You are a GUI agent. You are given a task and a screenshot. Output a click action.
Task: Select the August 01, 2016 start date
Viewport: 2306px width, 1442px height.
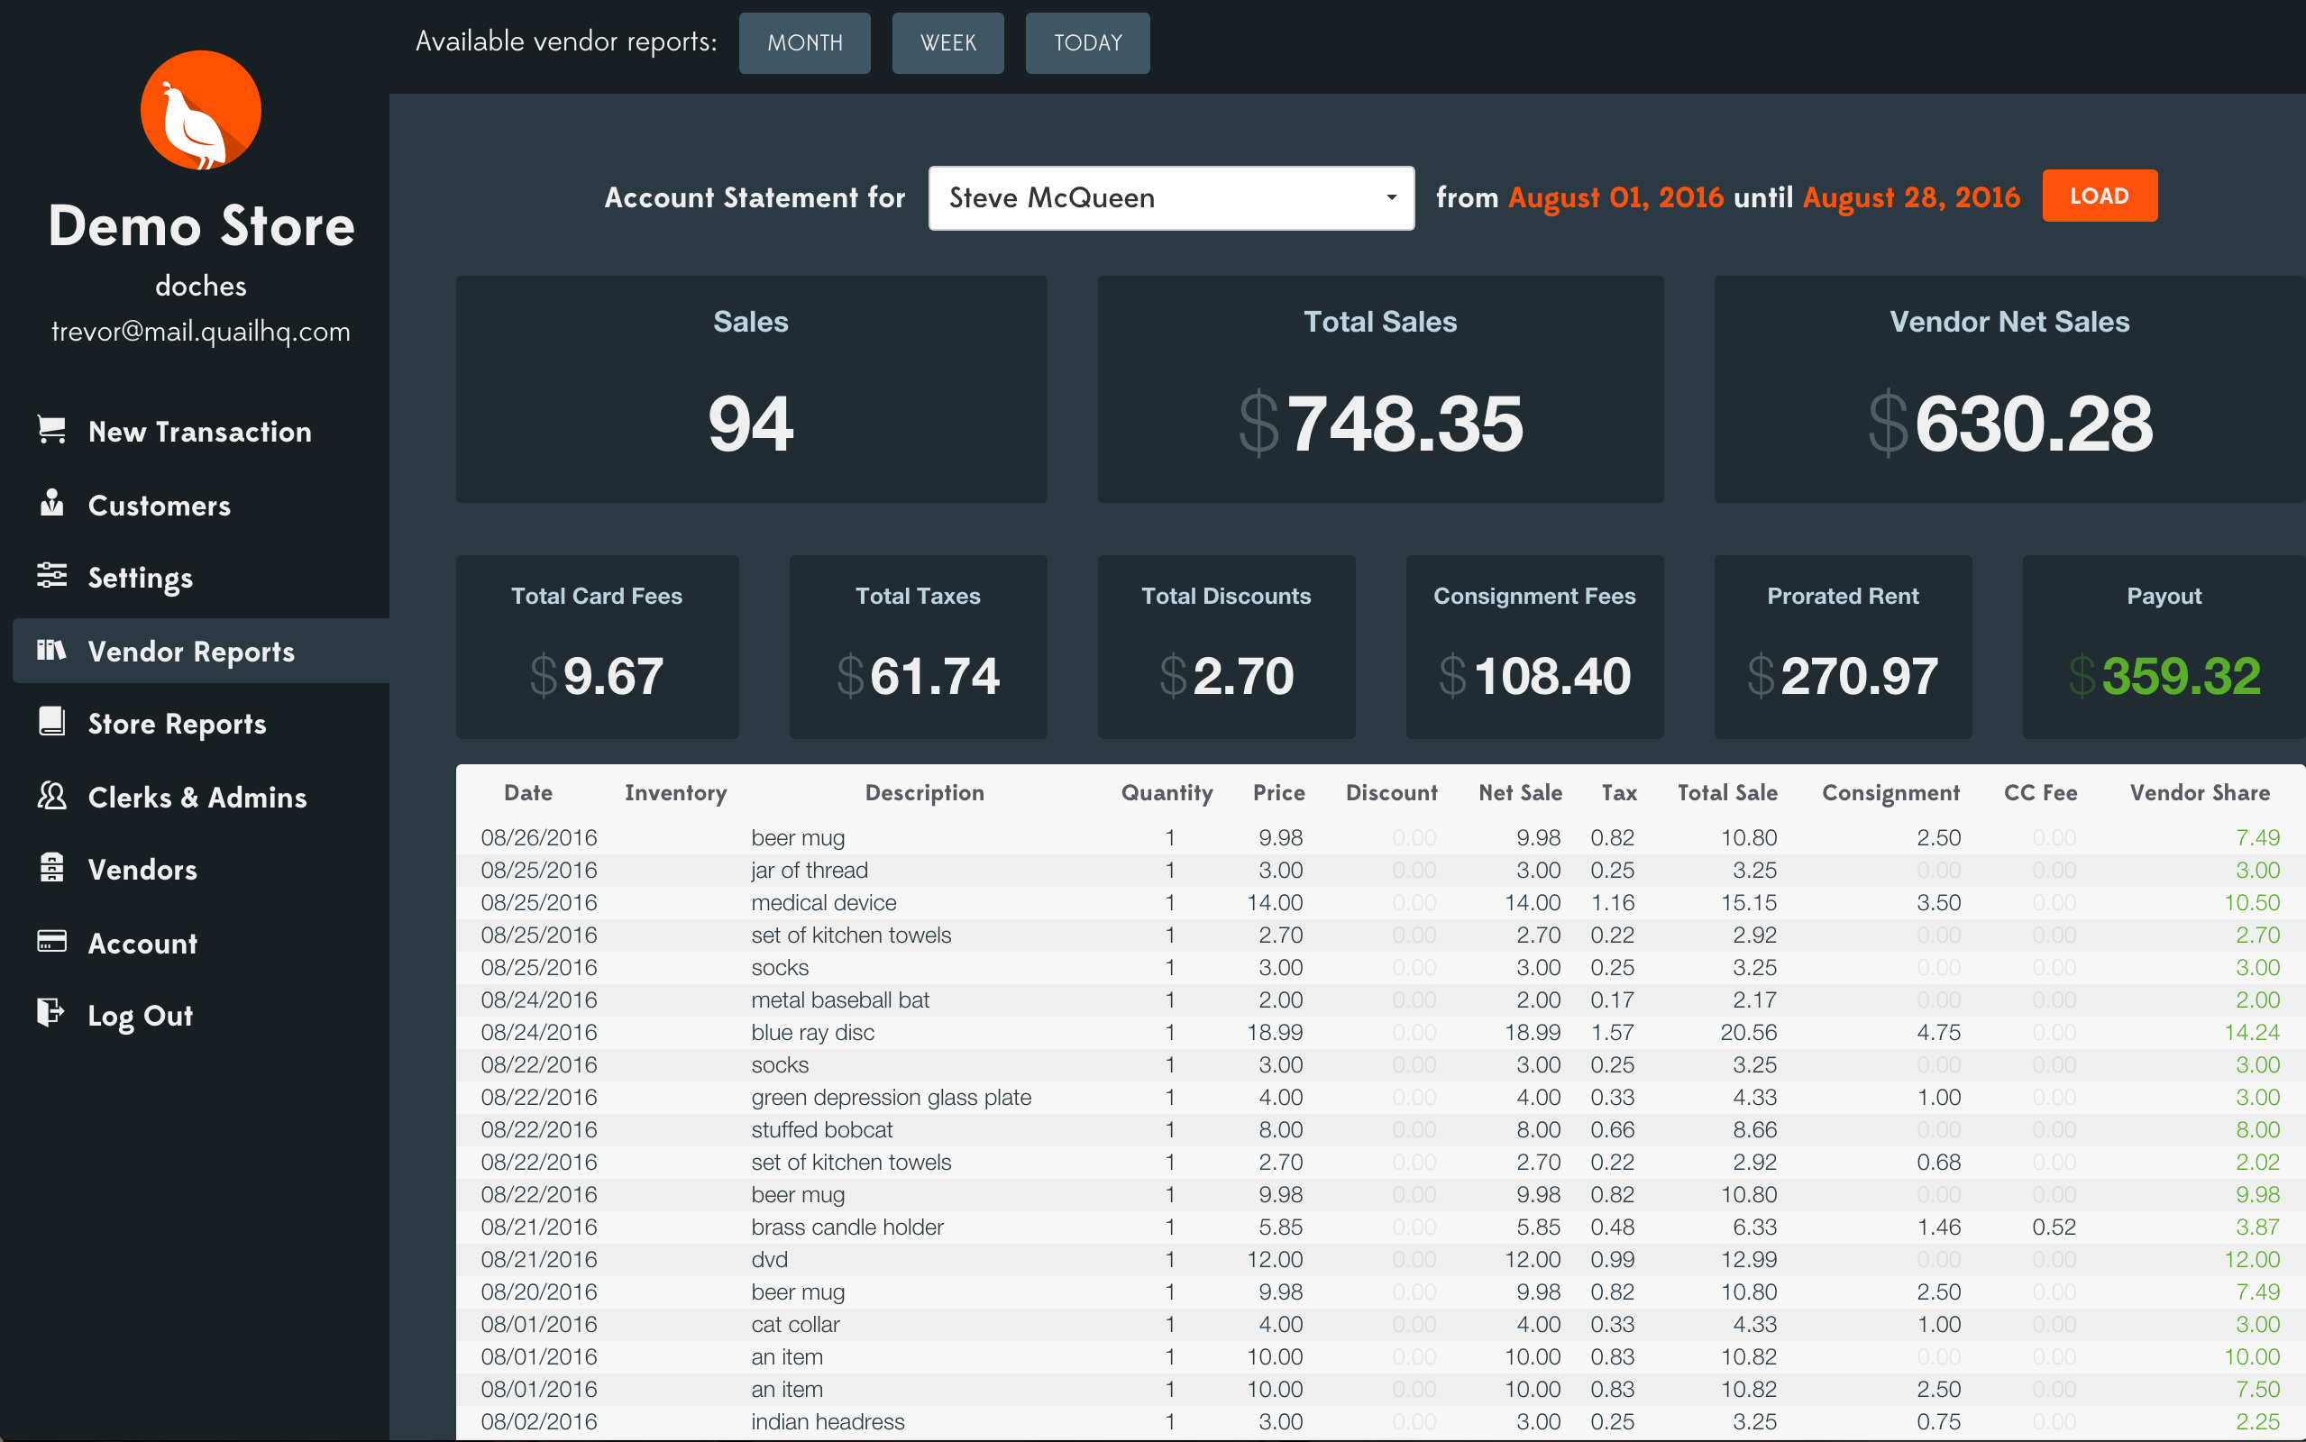(1615, 197)
